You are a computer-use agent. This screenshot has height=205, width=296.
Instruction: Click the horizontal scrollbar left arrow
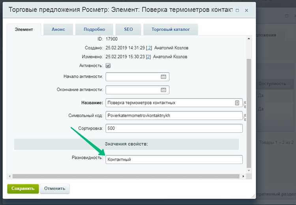9,176
